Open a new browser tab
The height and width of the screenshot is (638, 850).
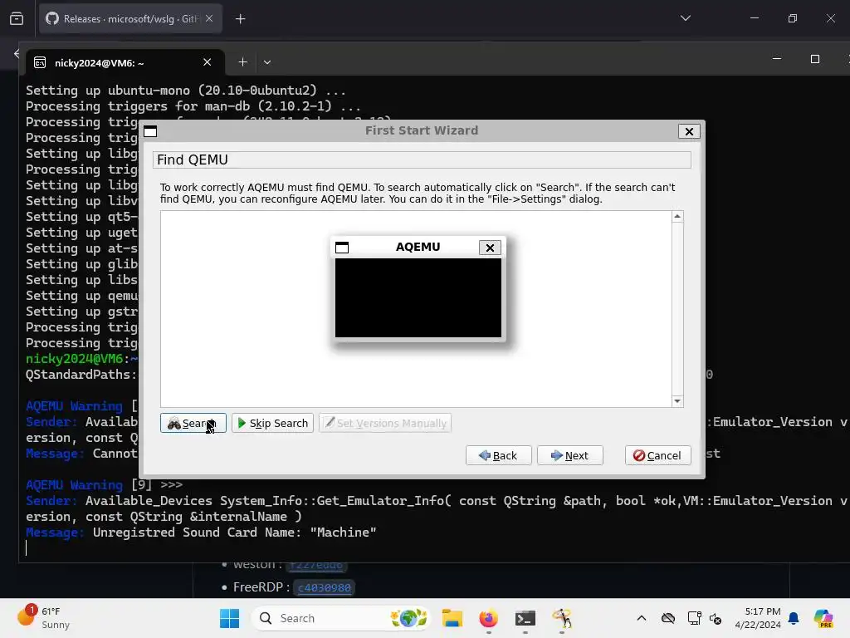pyautogui.click(x=241, y=19)
